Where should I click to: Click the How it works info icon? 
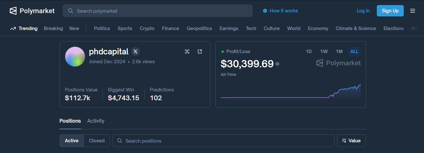(265, 11)
